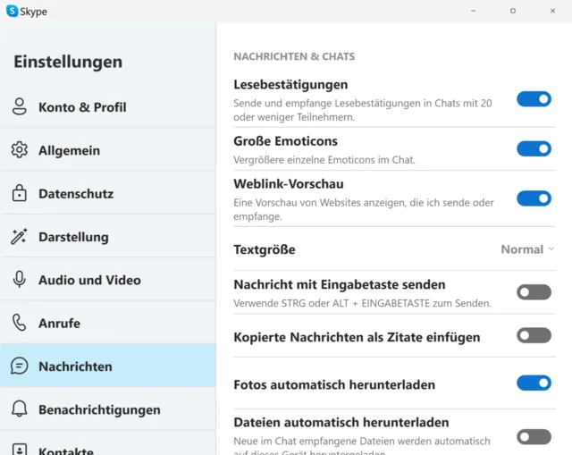This screenshot has width=572, height=455.
Task: Click the Benachrichtigungen bell icon
Action: pyautogui.click(x=20, y=409)
